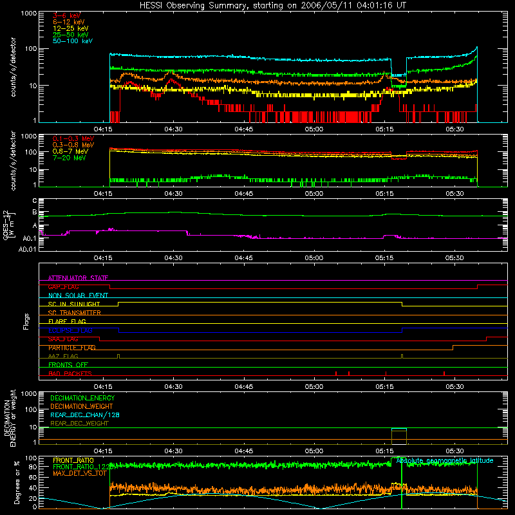Select the GAP_FLAG label

pyautogui.click(x=63, y=286)
